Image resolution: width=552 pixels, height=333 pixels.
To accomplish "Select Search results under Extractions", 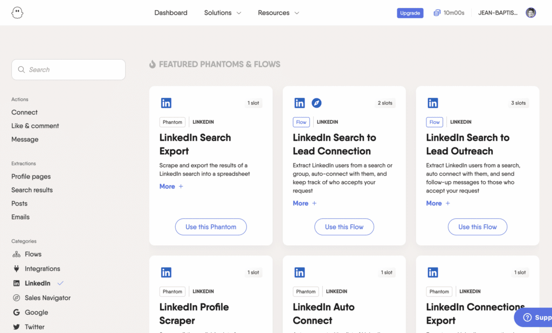I will [32, 190].
